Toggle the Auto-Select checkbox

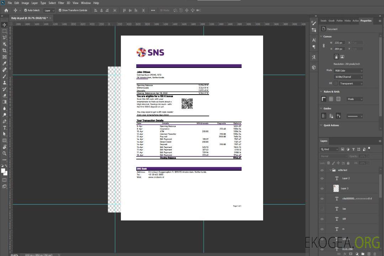[x=26, y=10]
